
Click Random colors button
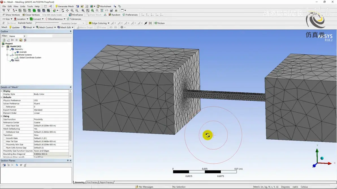(x=114, y=15)
